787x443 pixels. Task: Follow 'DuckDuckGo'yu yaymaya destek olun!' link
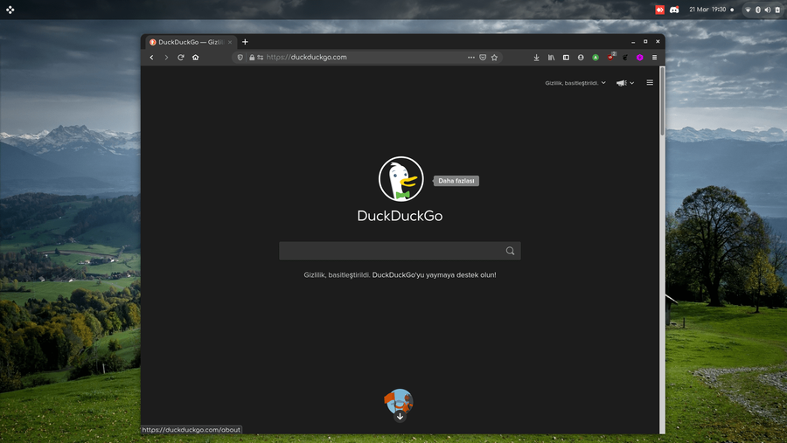click(x=434, y=275)
